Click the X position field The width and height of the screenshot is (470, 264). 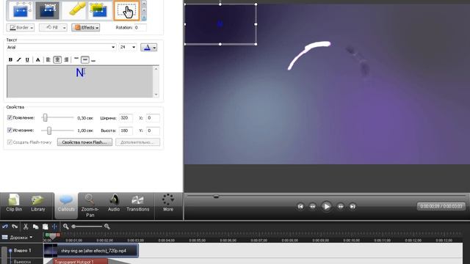(x=153, y=118)
